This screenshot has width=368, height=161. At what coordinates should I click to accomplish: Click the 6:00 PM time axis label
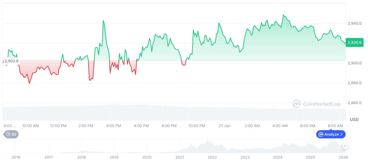pos(141,126)
